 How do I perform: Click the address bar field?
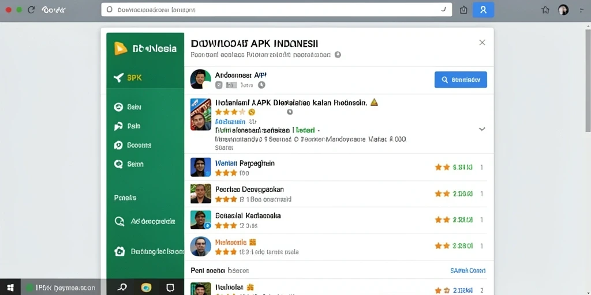coord(276,10)
